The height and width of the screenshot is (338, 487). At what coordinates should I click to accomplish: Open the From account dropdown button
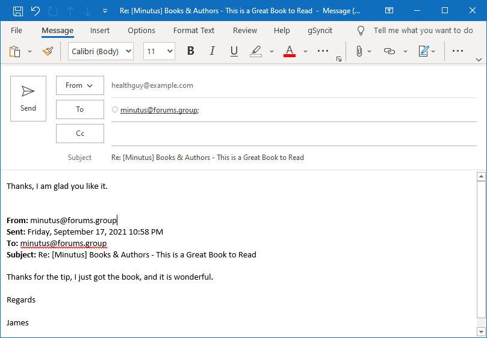pyautogui.click(x=80, y=85)
